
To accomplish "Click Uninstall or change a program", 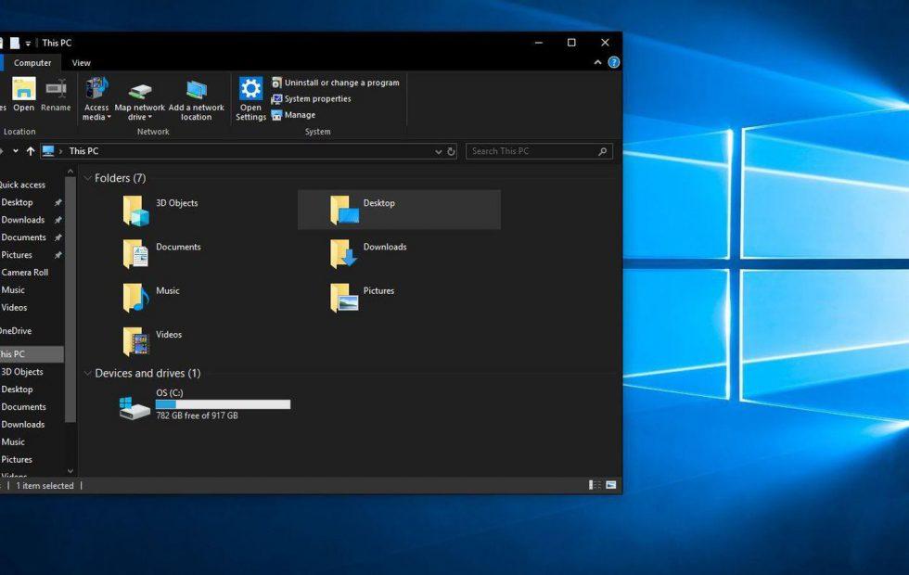I will (x=335, y=83).
